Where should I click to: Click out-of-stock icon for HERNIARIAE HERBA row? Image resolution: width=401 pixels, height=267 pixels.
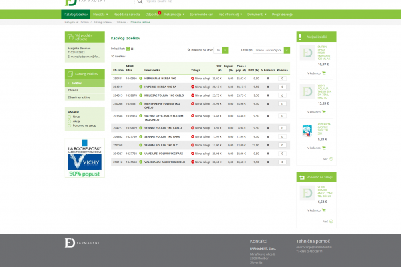(x=193, y=79)
